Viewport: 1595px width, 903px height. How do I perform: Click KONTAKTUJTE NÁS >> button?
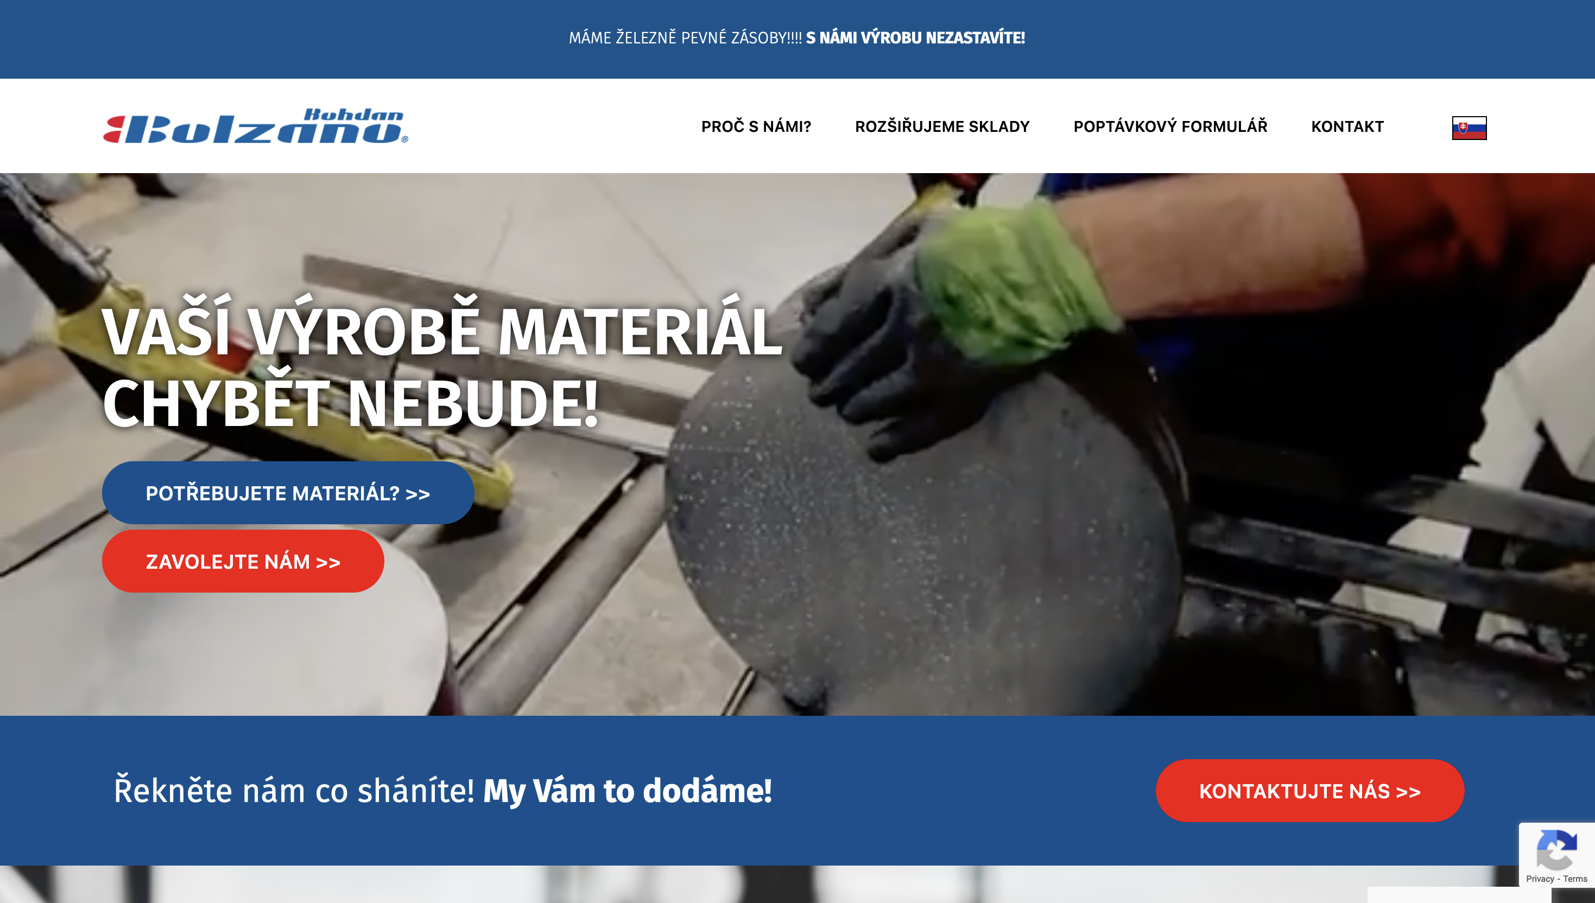[1309, 791]
